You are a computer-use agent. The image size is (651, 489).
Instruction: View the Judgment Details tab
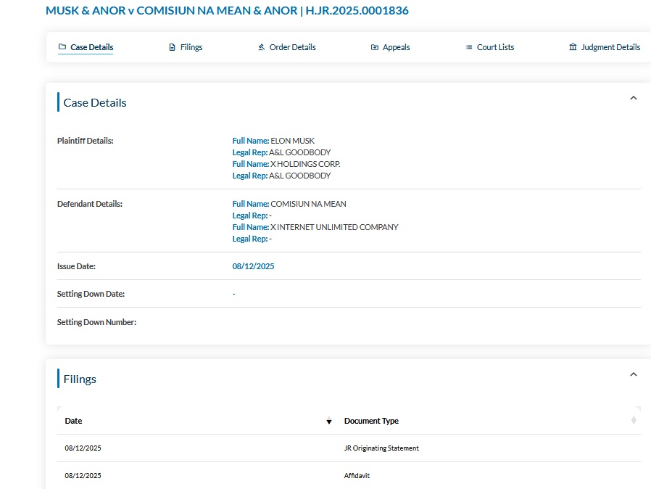[605, 47]
